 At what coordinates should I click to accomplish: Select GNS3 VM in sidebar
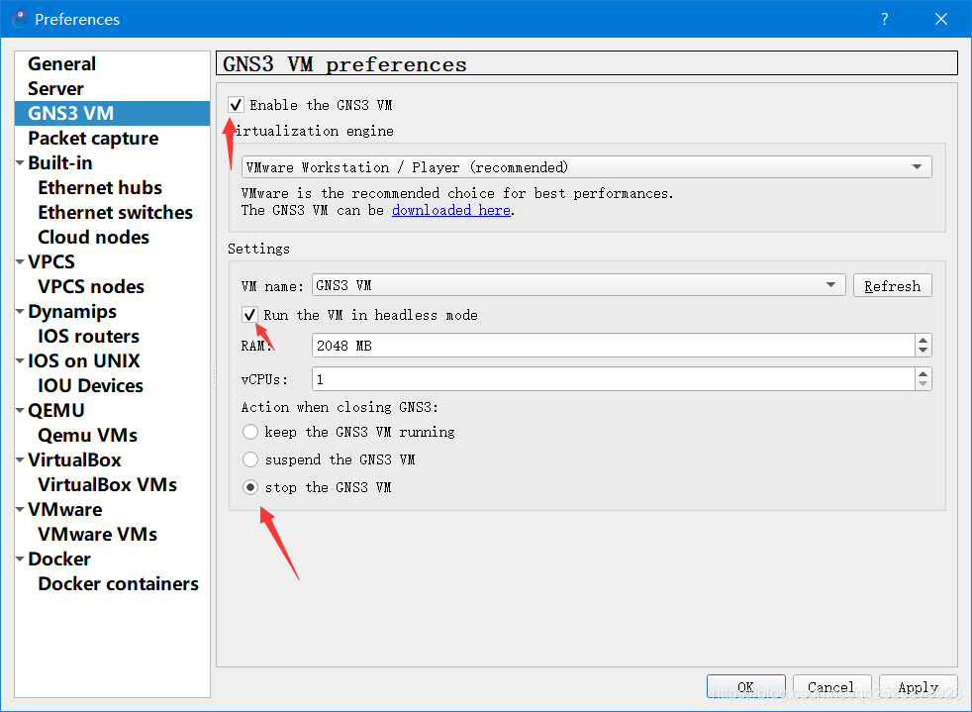coord(112,114)
